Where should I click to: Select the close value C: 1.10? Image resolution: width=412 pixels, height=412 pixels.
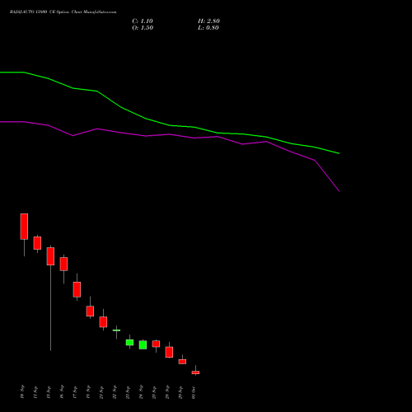(x=143, y=21)
